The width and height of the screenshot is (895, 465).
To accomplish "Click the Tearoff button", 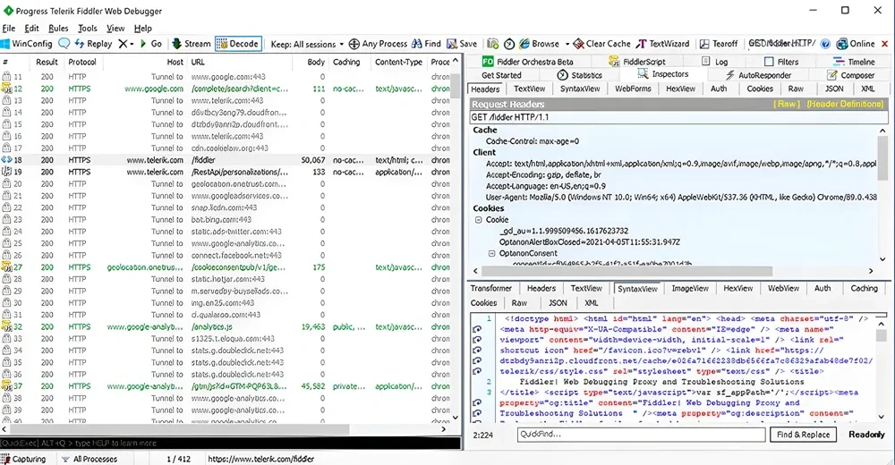I will click(x=719, y=43).
